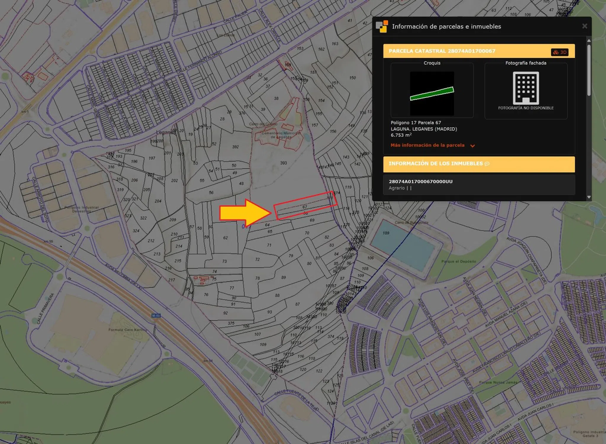Open property 28074A017000670000UU details
The image size is (606, 444).
pos(420,181)
